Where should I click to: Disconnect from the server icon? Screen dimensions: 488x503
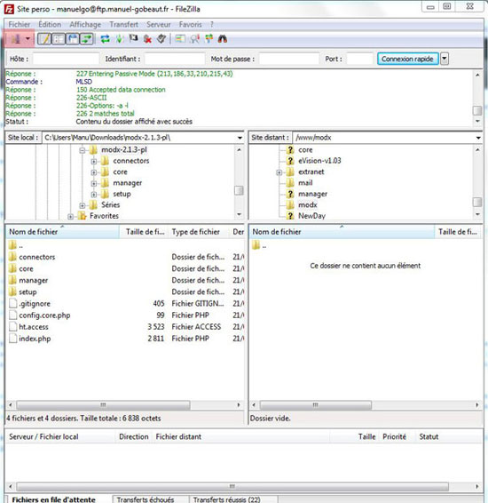click(x=147, y=39)
